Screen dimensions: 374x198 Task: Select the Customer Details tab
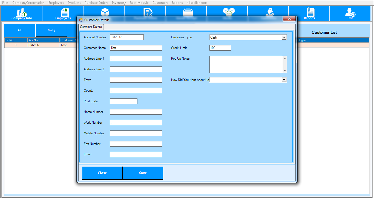click(x=91, y=27)
